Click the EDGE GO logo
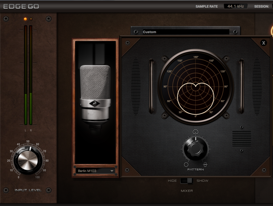This screenshot has height=206, width=273. [x=21, y=6]
